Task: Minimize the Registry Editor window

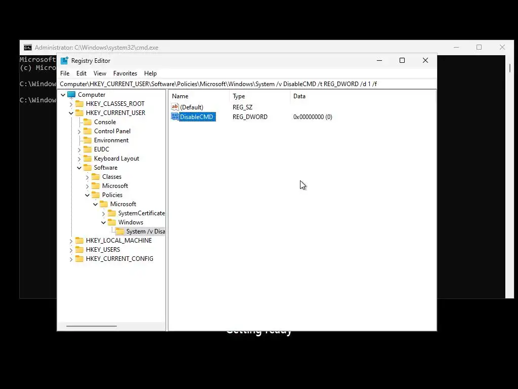Action: (379, 60)
